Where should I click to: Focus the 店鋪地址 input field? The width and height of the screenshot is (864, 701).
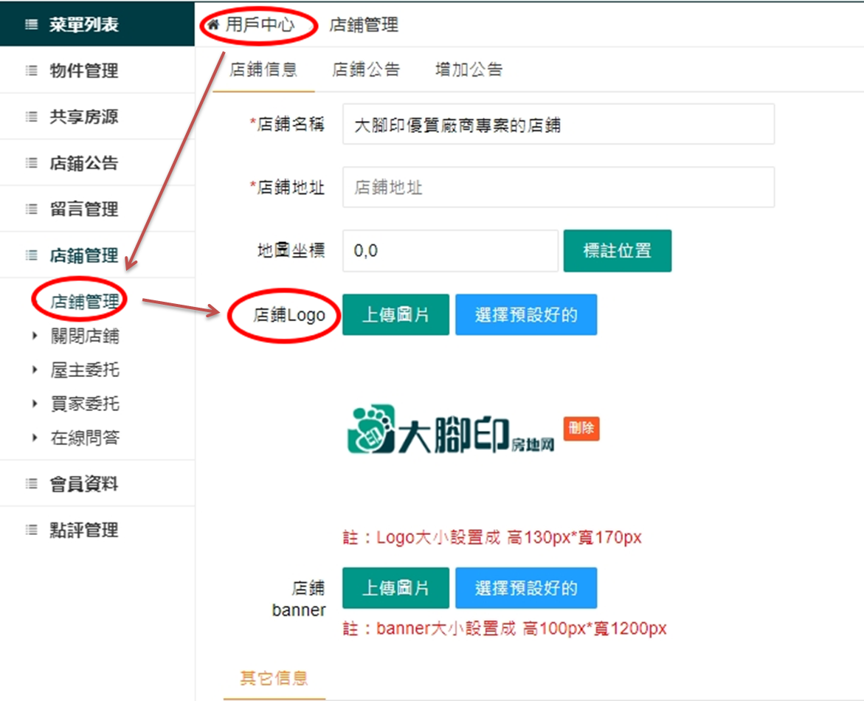pyautogui.click(x=558, y=187)
